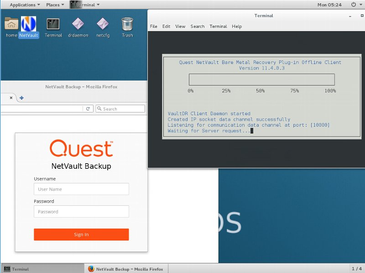
Task: Maximize the Terminal window
Action: coord(362,16)
